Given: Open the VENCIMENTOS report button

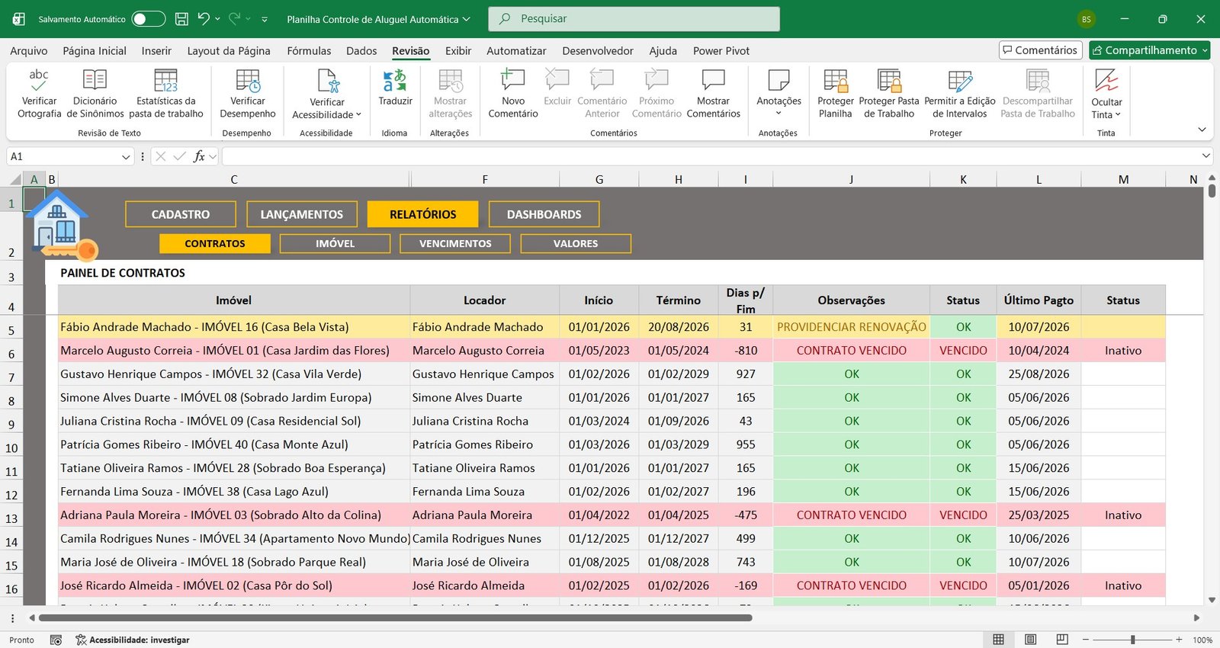Looking at the screenshot, I should click(455, 243).
